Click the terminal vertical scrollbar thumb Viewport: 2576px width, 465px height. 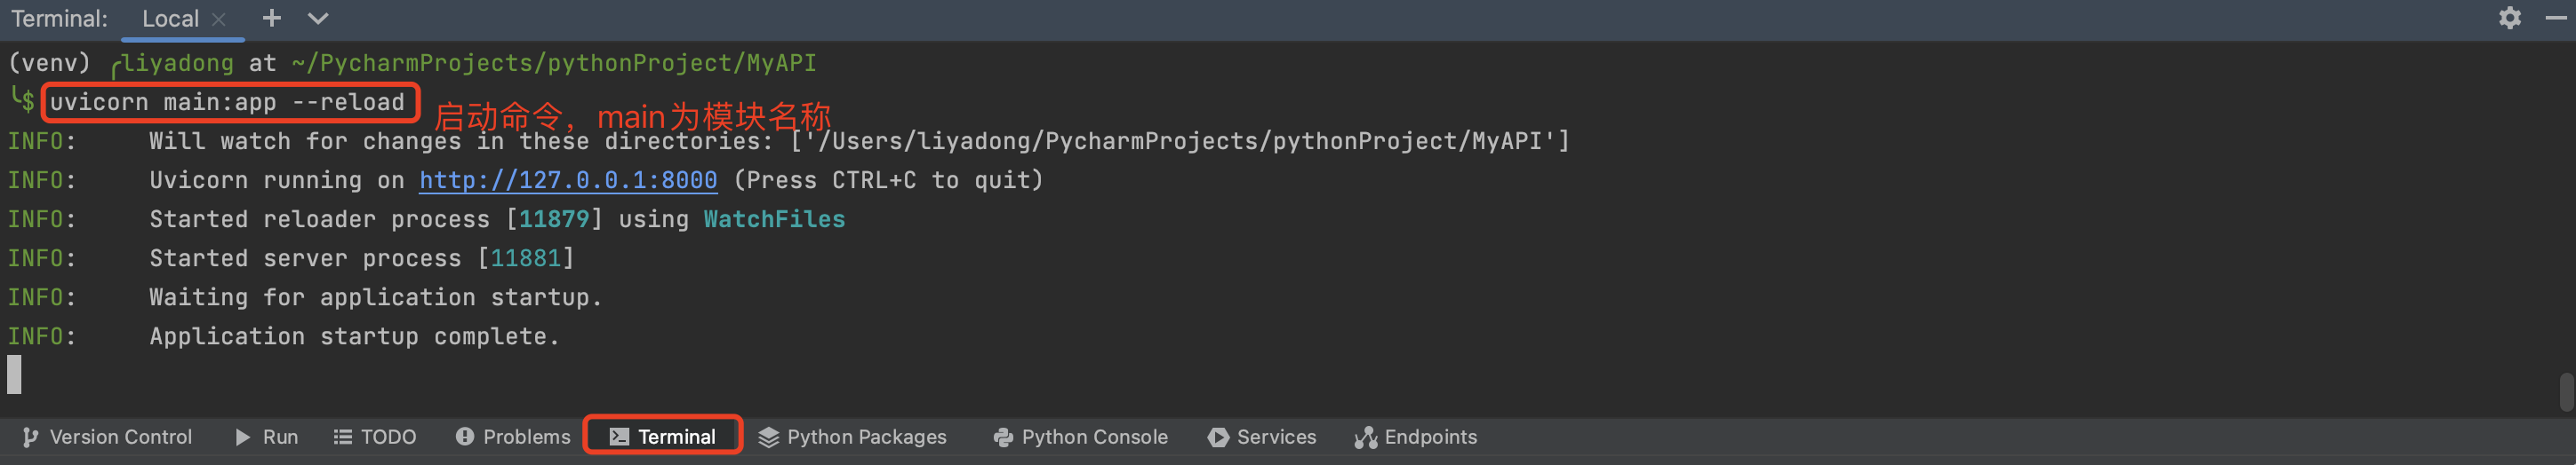pyautogui.click(x=2566, y=391)
